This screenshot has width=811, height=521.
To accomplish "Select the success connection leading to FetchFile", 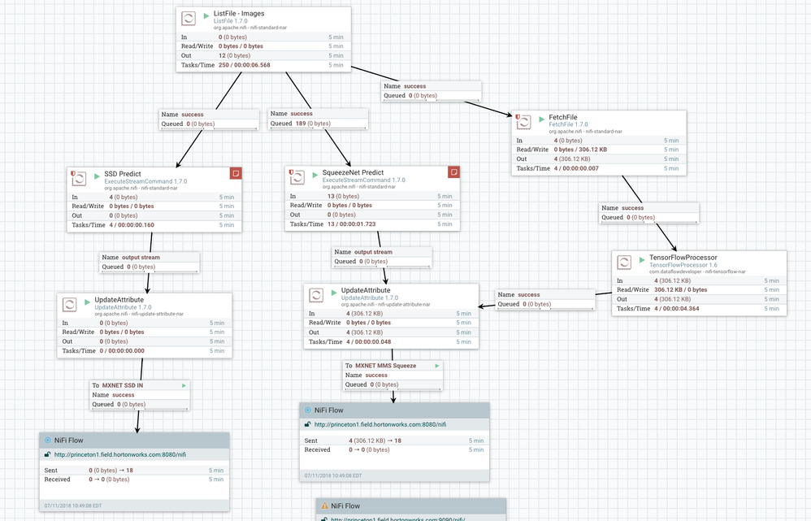I will pos(432,91).
